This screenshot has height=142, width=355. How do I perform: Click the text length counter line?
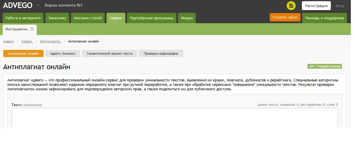tap(298, 105)
